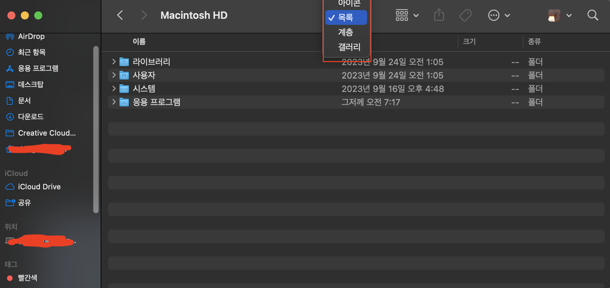Click the 응용 프로그램 folder icon in list
610x288 pixels.
point(124,102)
